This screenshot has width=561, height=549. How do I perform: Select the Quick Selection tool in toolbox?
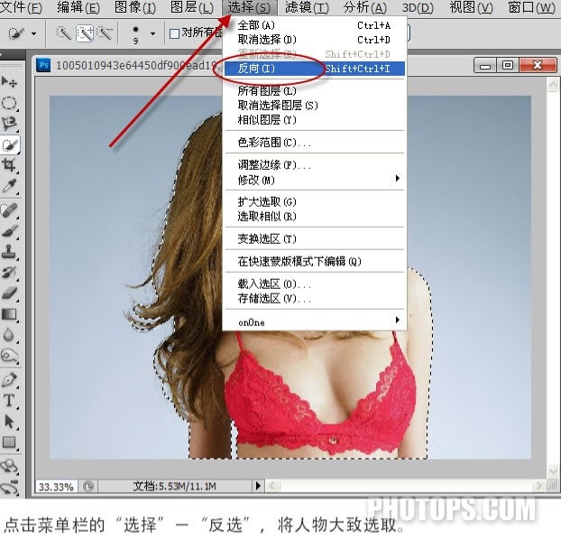coord(10,144)
